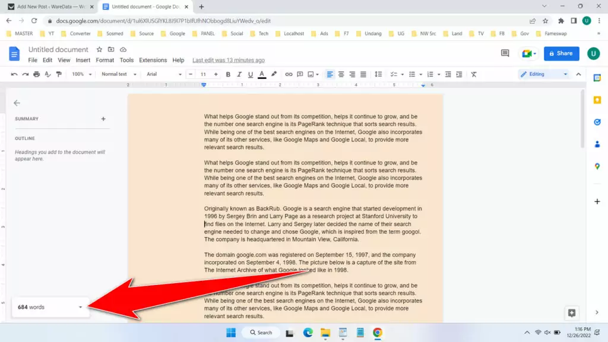Screen dimensions: 608x342
Task: Move document using folder icon
Action: [x=111, y=50]
